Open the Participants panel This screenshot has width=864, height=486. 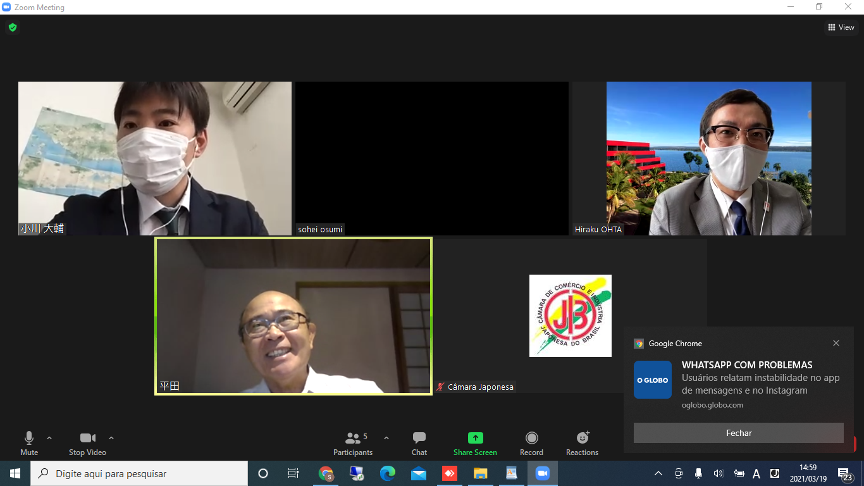353,442
